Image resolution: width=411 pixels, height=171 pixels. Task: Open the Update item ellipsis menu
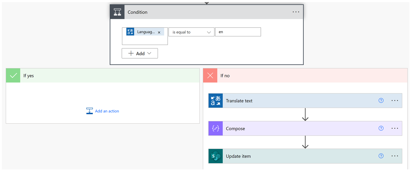point(395,156)
